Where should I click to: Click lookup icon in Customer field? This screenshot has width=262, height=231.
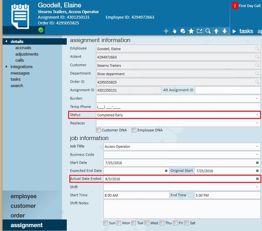tap(257, 65)
